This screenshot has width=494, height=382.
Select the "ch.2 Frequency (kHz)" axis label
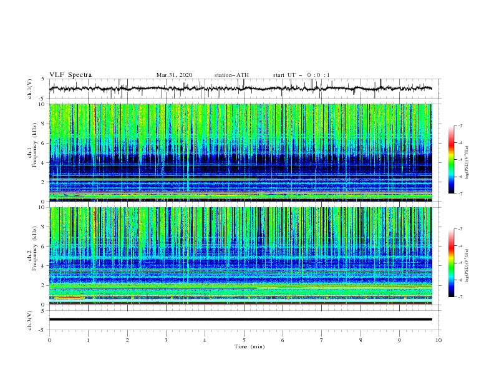coord(32,248)
